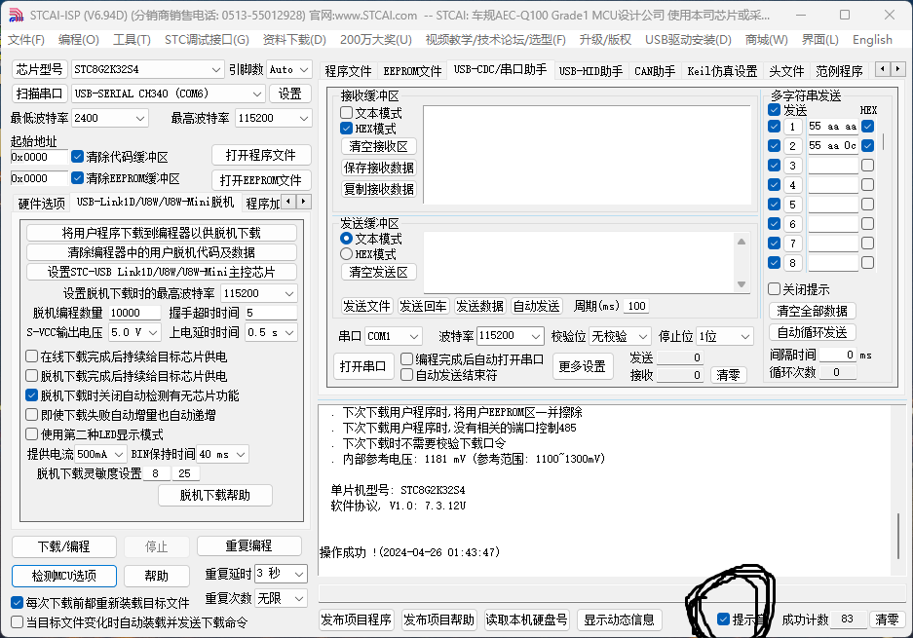The width and height of the screenshot is (913, 638).
Task: Toggle HEX checkbox for multi-string row 1
Action: click(867, 126)
